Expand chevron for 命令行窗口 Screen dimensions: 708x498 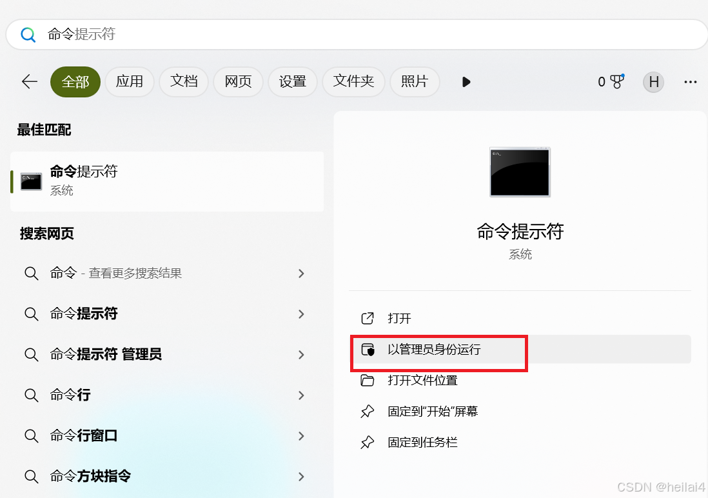click(301, 436)
